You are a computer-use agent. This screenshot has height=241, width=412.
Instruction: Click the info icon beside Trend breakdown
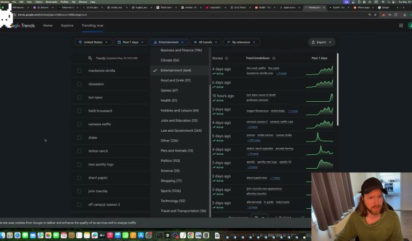274,58
